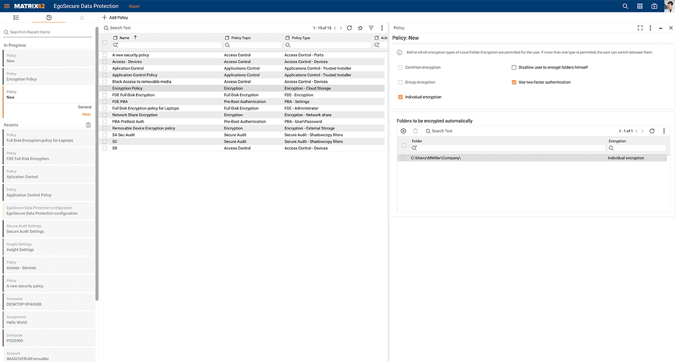Refresh the policy list
This screenshot has width=675, height=362.
point(349,27)
